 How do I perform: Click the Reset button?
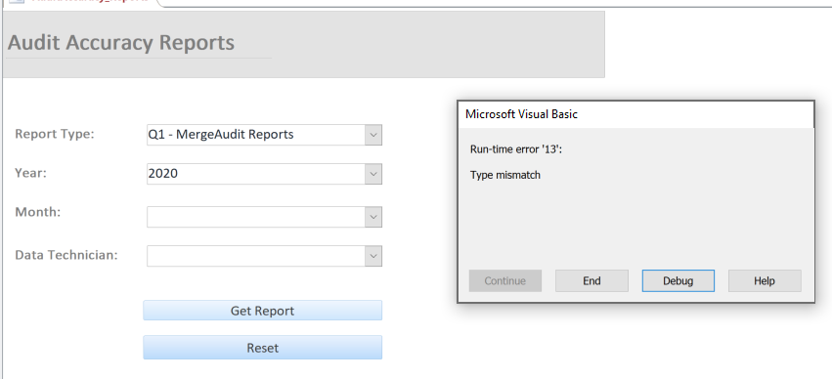(x=262, y=348)
